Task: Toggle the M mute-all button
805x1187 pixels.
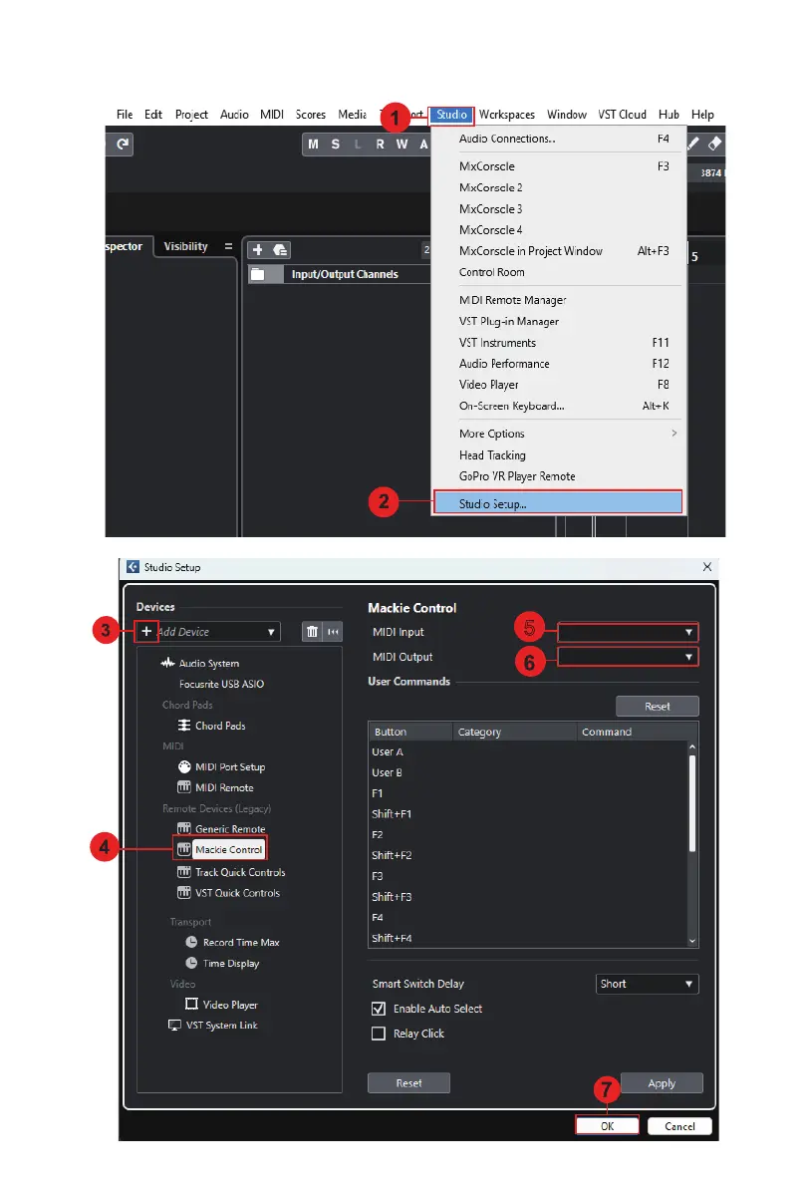Action: [313, 144]
